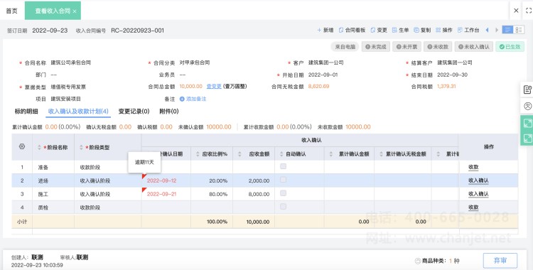Viewport: 533px width, 270px height.
Task: Click the 新增 add button
Action: [x=325, y=31]
